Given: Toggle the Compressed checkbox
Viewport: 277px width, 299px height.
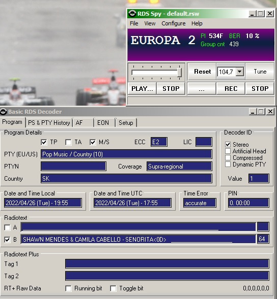Looking at the screenshot, I should [x=228, y=157].
